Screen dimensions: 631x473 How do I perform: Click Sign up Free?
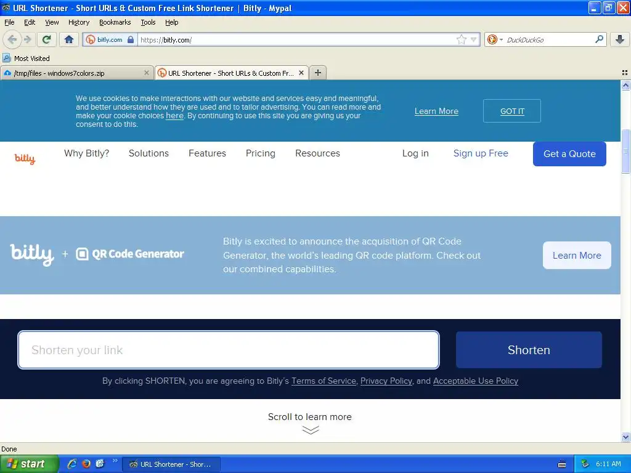[481, 153]
